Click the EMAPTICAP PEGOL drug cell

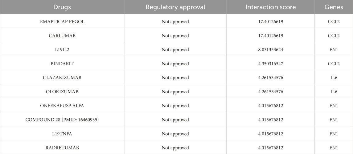[x=62, y=21]
